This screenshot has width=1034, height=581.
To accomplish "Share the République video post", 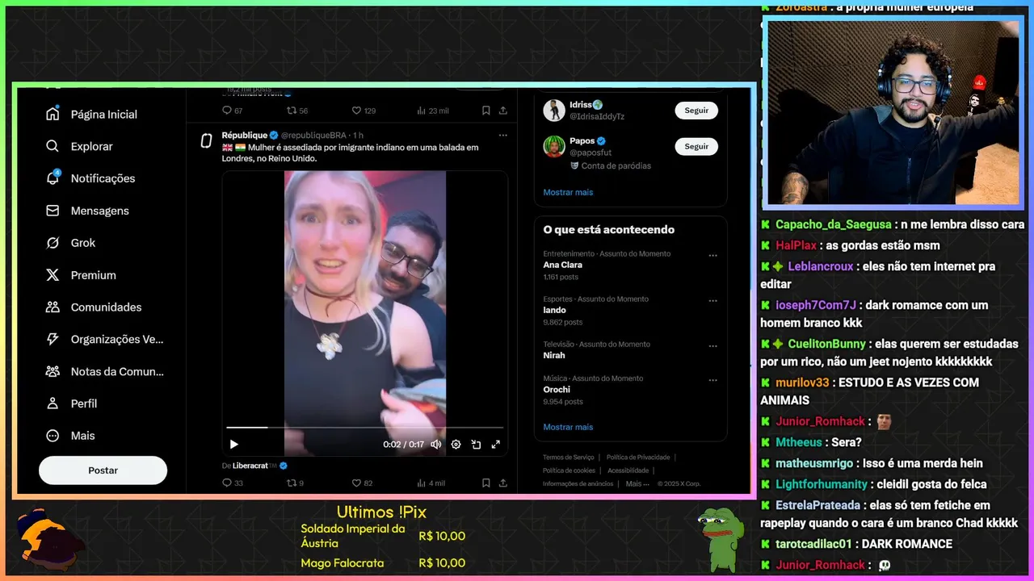I will [x=503, y=483].
